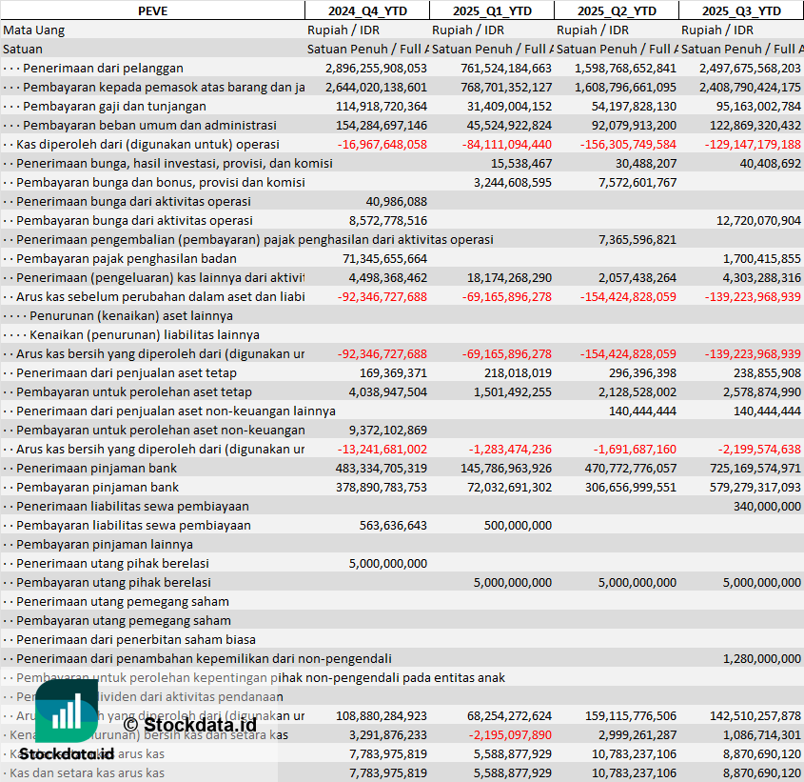This screenshot has height=782, width=804.
Task: Click value 71,345,655,664
Action: (384, 258)
